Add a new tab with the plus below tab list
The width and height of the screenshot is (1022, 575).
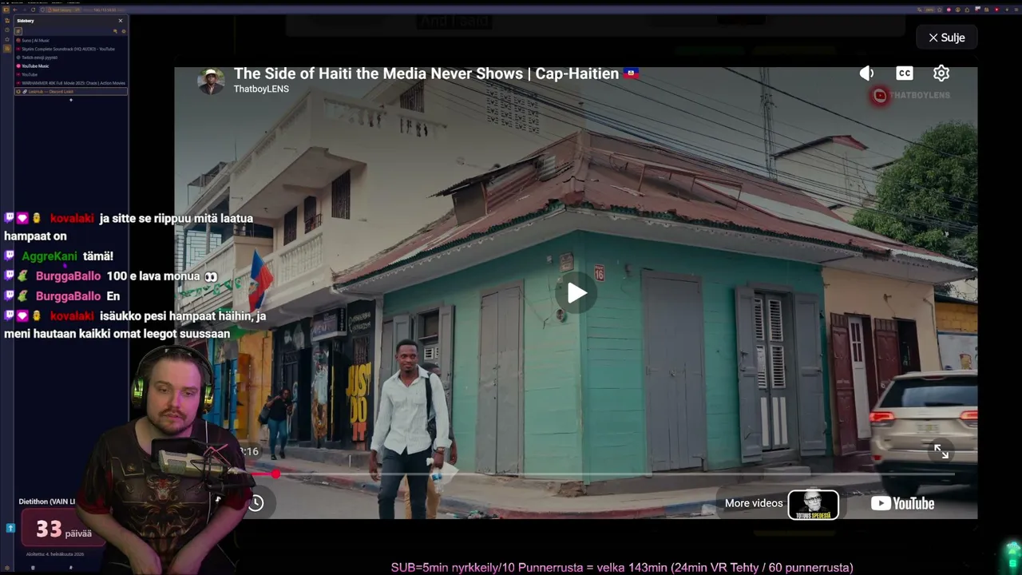[71, 100]
